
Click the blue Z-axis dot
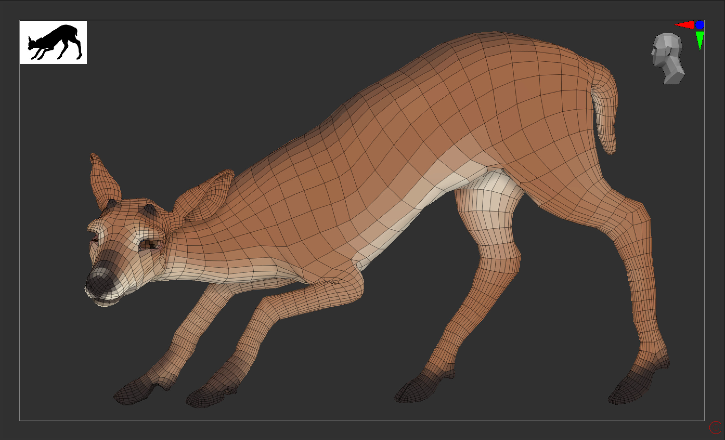pyautogui.click(x=700, y=25)
